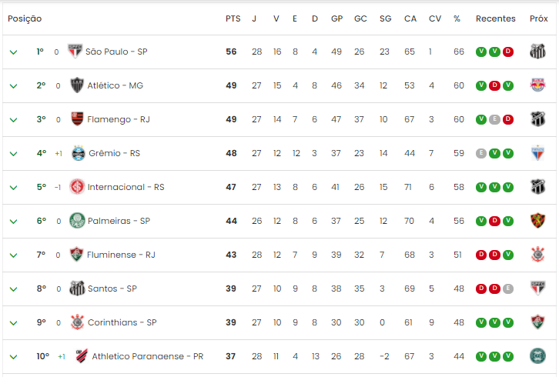Open the Athletico Paranaense - PR link
The image size is (559, 377).
[148, 356]
